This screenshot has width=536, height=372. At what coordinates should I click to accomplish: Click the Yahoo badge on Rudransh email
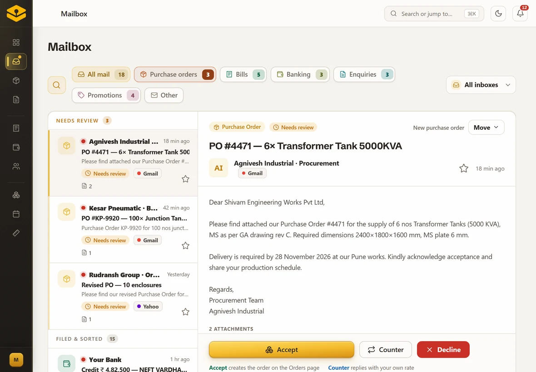tap(148, 307)
